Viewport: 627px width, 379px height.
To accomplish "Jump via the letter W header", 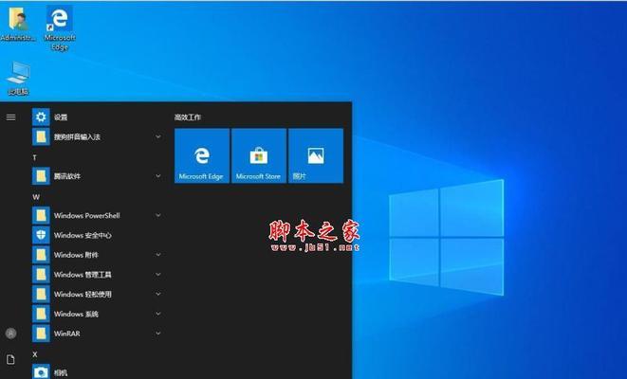I will click(36, 197).
